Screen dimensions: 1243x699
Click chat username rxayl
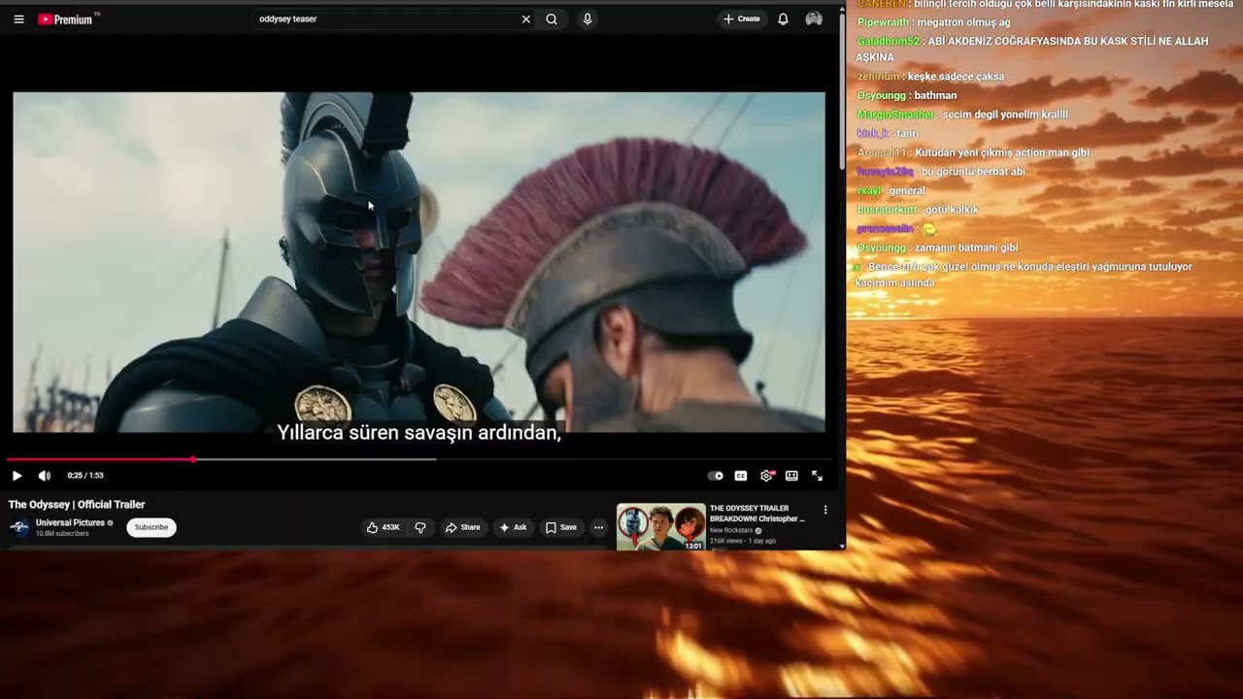point(869,190)
